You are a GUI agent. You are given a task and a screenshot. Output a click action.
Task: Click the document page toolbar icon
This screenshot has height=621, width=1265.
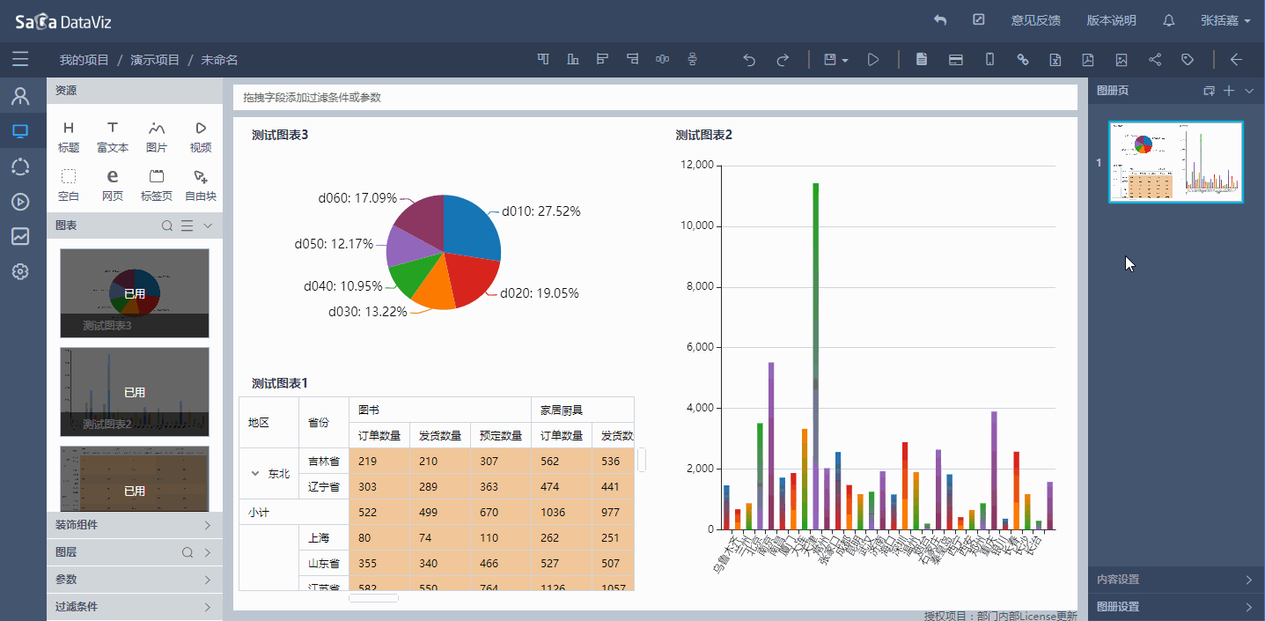click(x=922, y=60)
